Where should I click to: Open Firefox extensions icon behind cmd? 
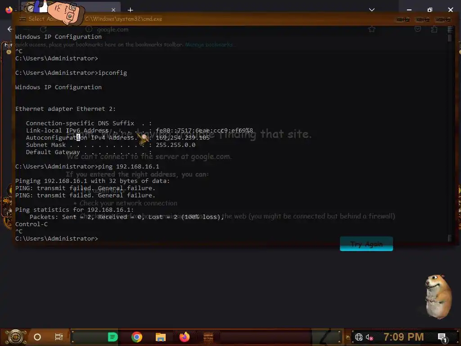tap(434, 29)
